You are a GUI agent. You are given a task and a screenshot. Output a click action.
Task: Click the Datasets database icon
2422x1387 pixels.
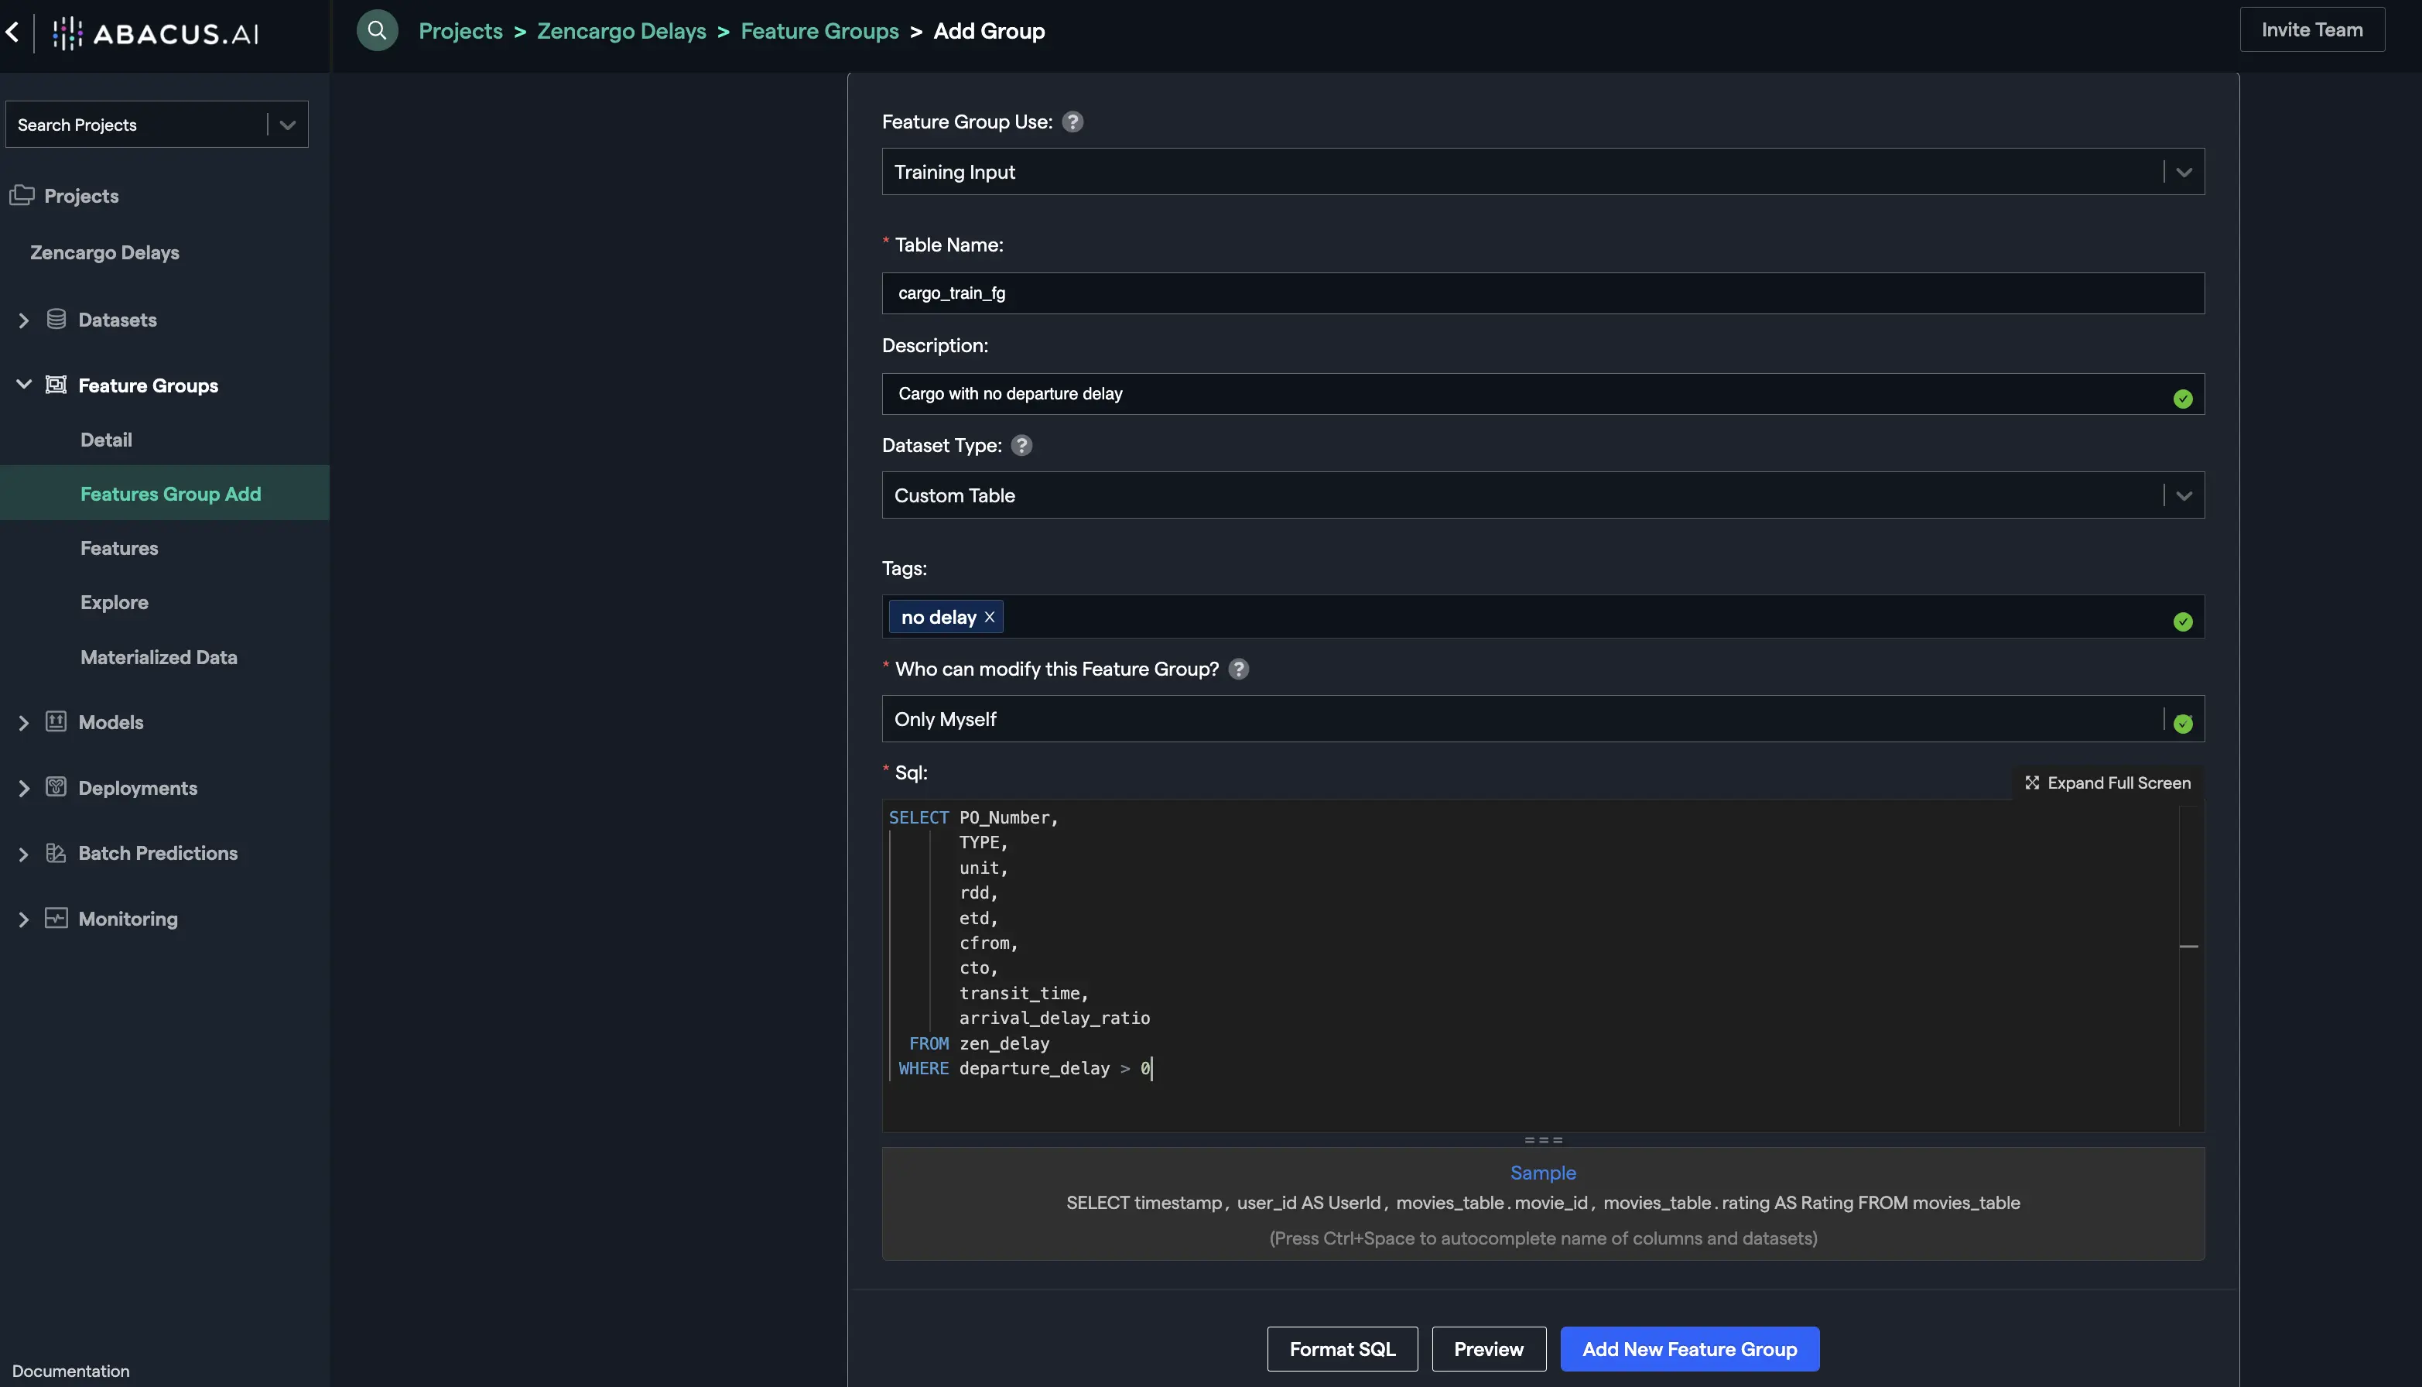[x=56, y=319]
